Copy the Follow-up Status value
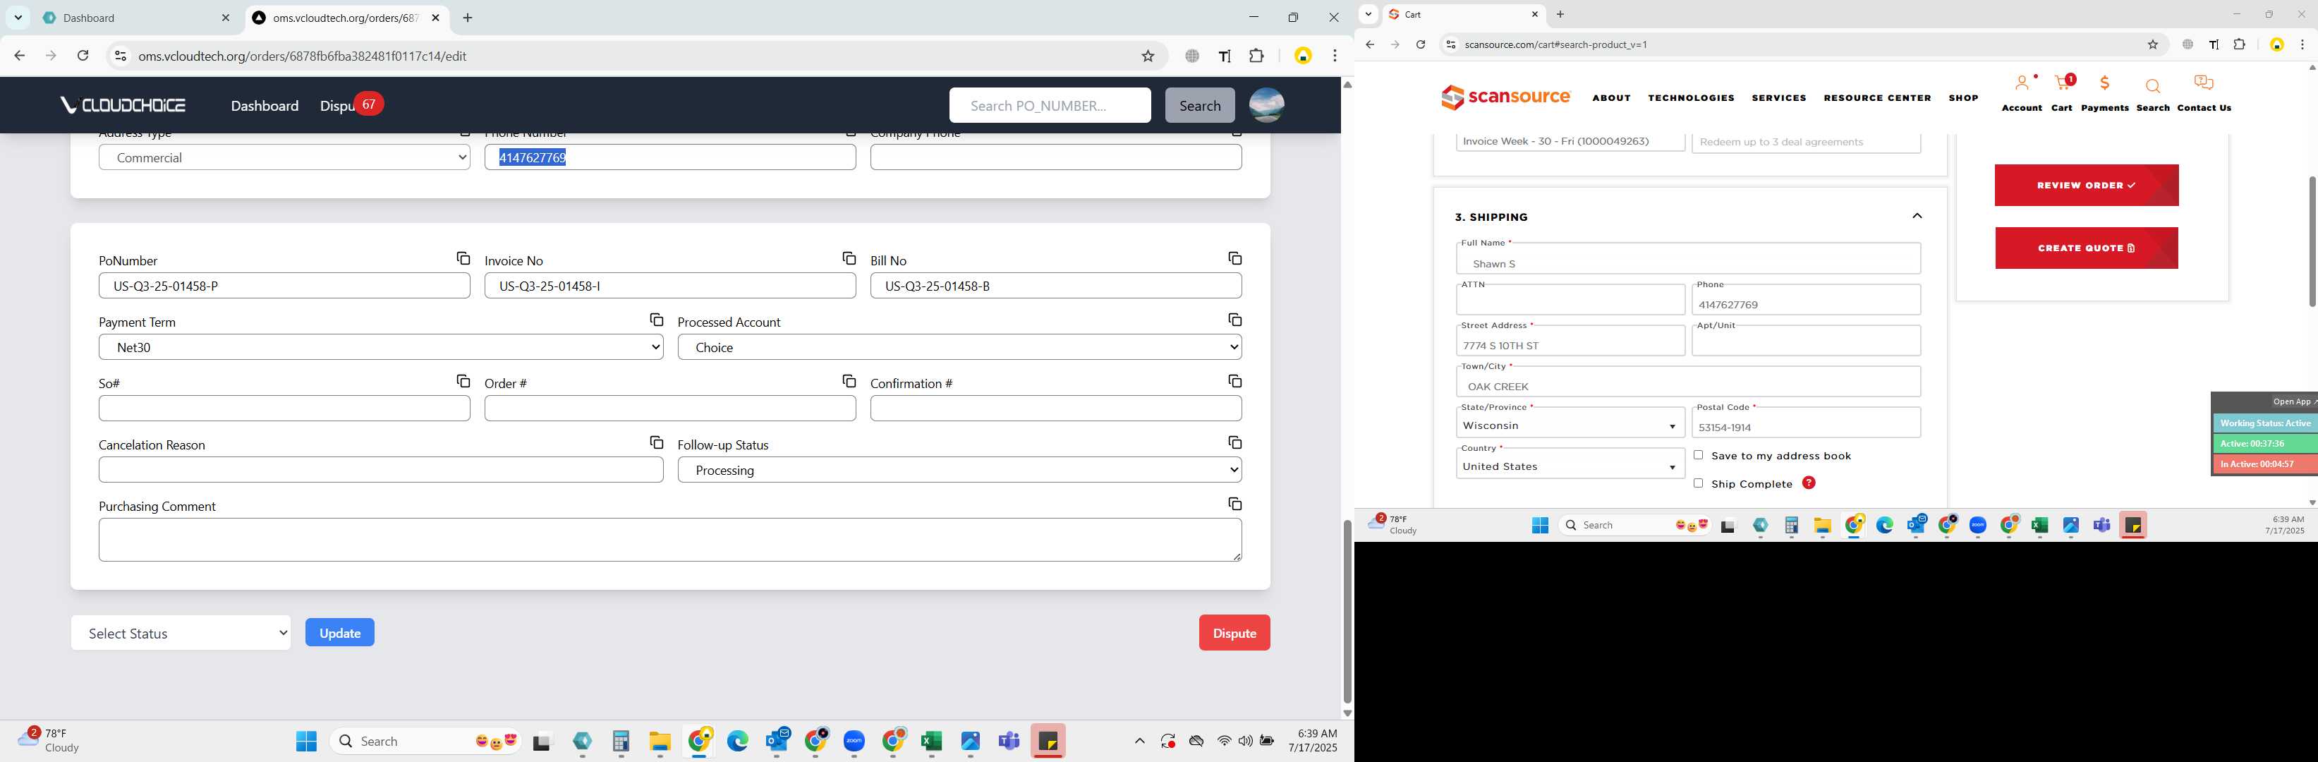 (1234, 442)
